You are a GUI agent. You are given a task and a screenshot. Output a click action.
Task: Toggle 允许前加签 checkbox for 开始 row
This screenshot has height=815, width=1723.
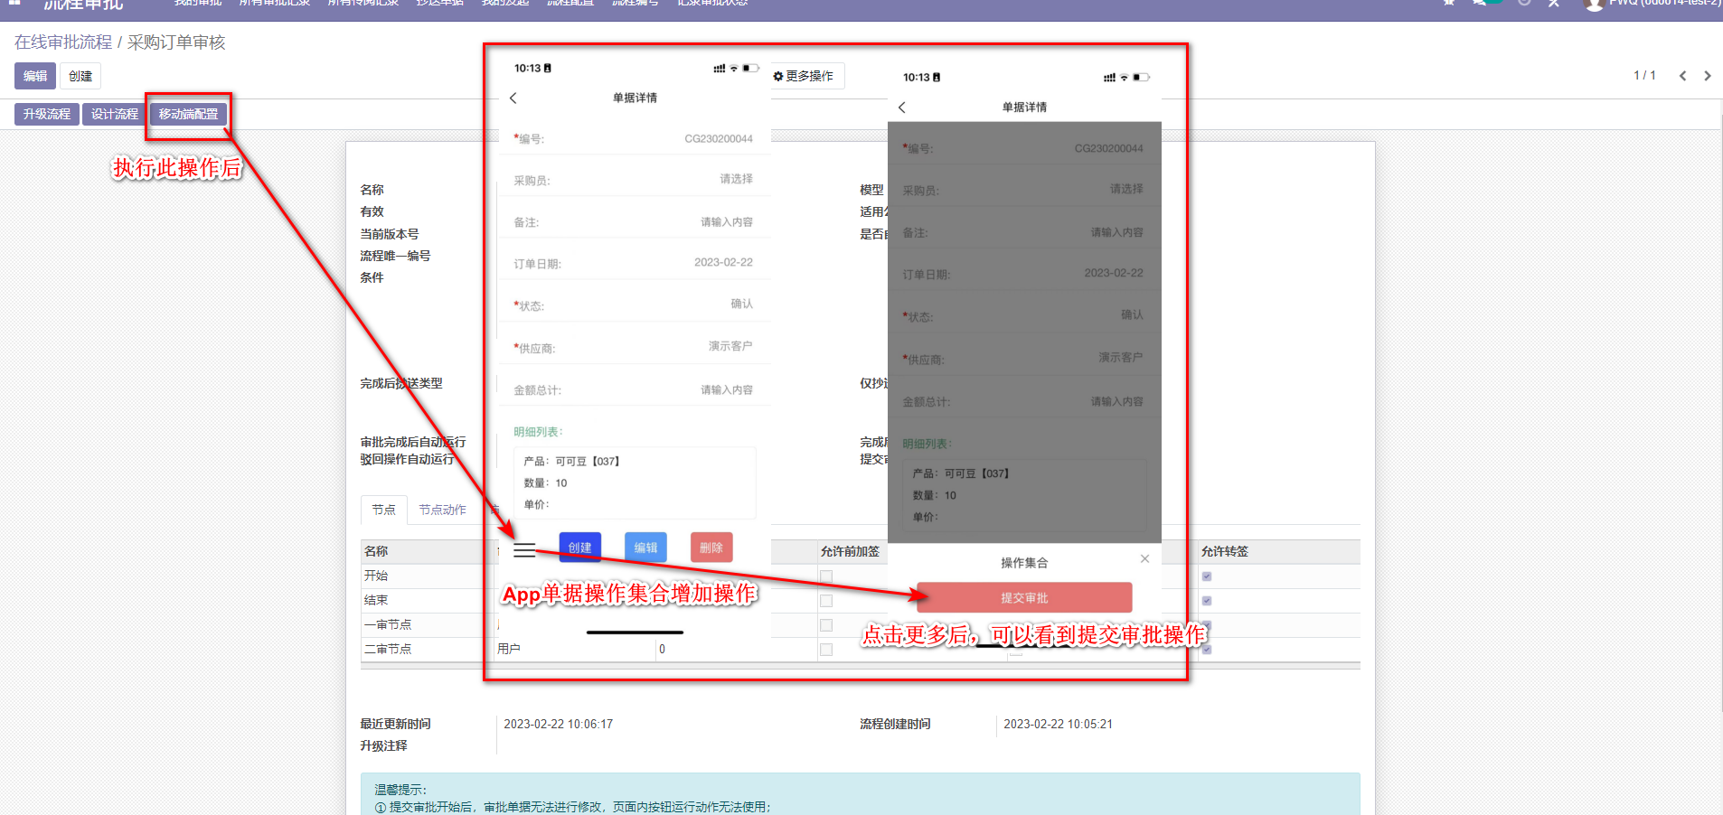(826, 576)
